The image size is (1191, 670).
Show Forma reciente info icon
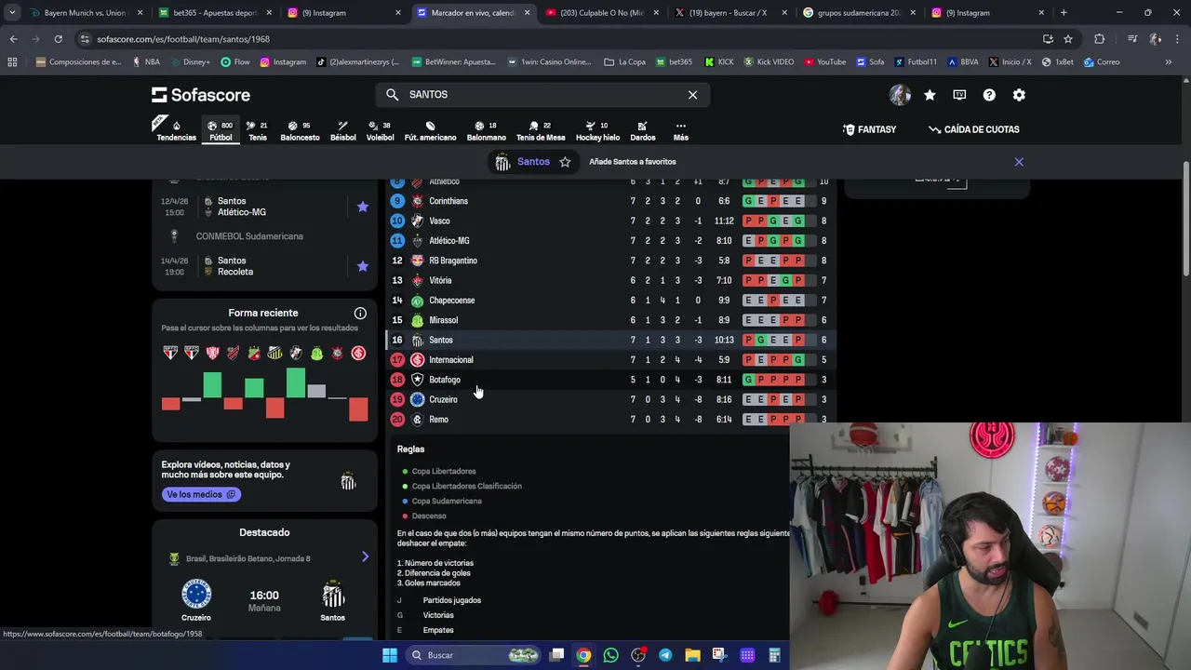[360, 314]
